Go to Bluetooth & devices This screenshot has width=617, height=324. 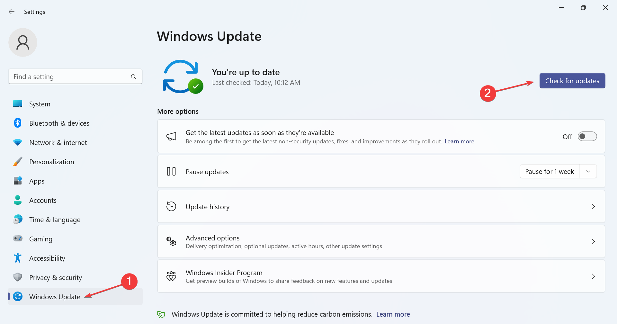75,123
